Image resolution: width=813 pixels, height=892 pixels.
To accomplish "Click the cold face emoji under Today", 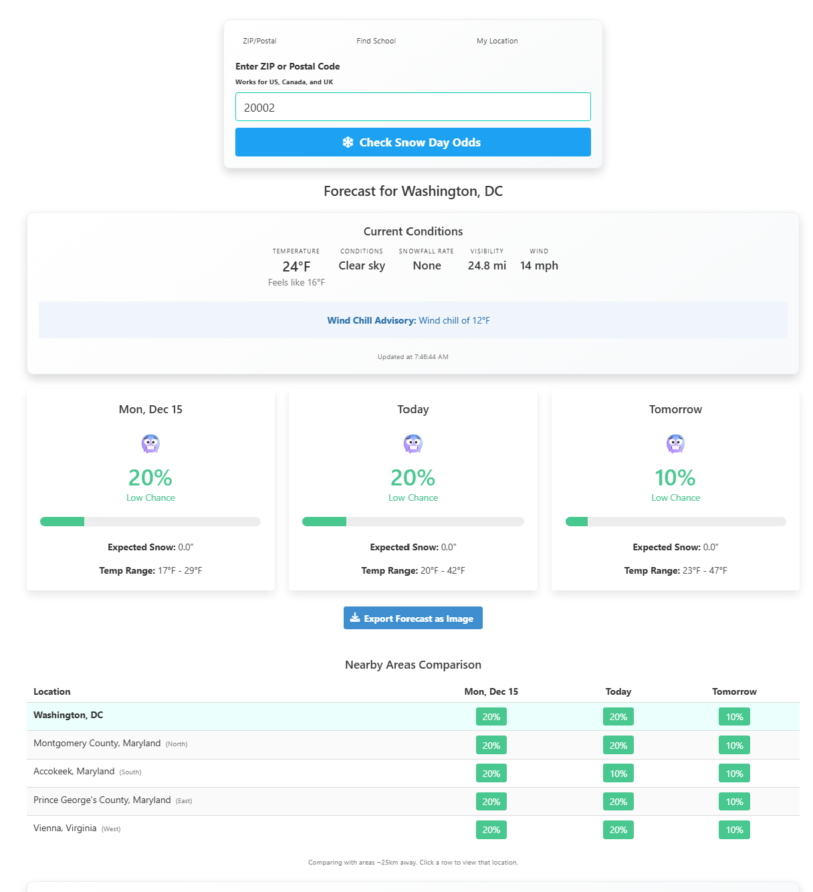I will pos(413,444).
